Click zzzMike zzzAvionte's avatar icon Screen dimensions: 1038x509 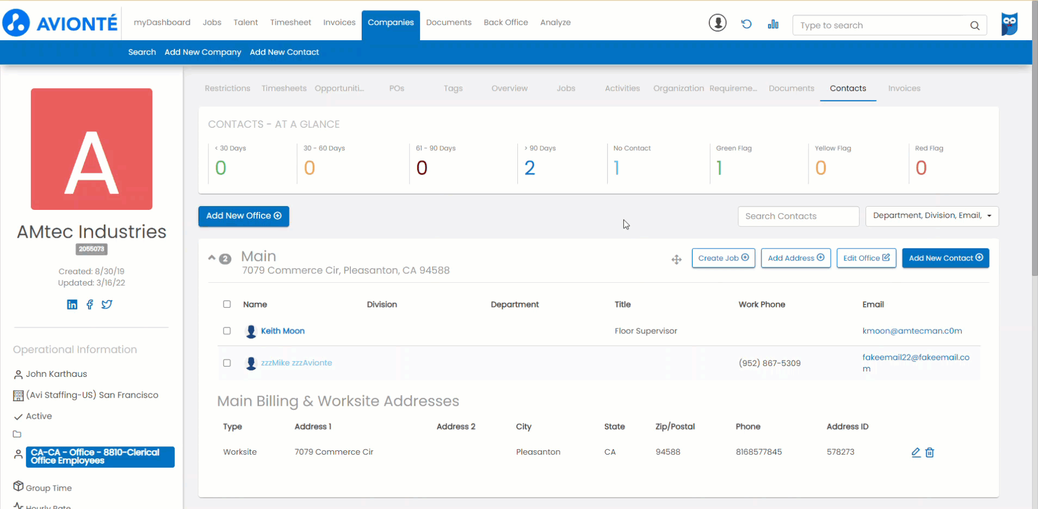[x=251, y=363]
